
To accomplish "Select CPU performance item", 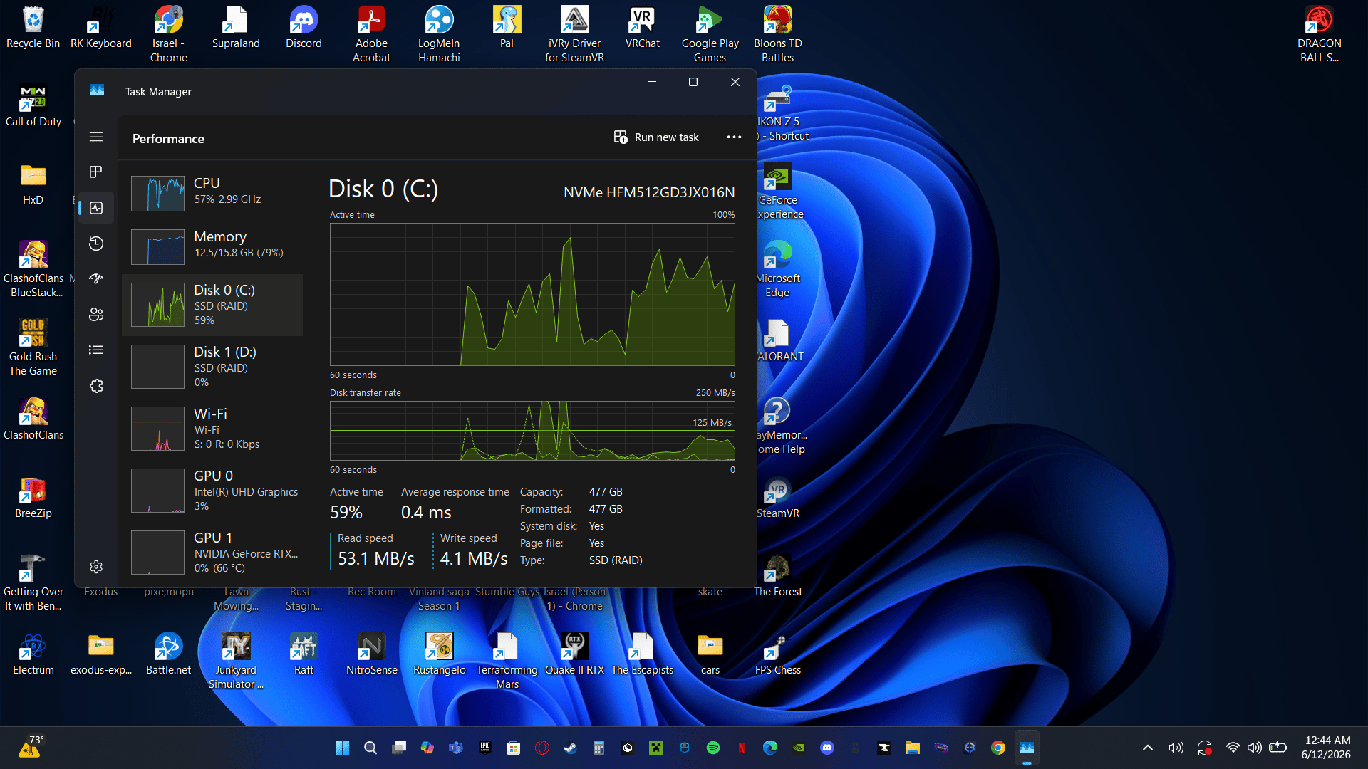I will [x=212, y=193].
